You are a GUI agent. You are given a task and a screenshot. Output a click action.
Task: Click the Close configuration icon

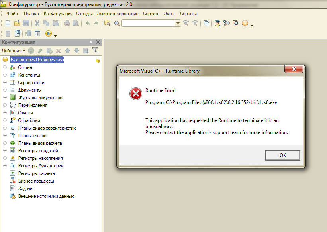(x=17, y=33)
